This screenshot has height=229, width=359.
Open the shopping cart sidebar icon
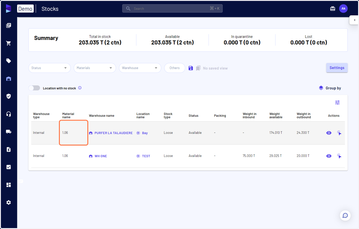(9, 43)
